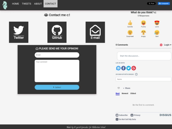Click the X Post button
The height and width of the screenshot is (129, 172).
[151, 4]
